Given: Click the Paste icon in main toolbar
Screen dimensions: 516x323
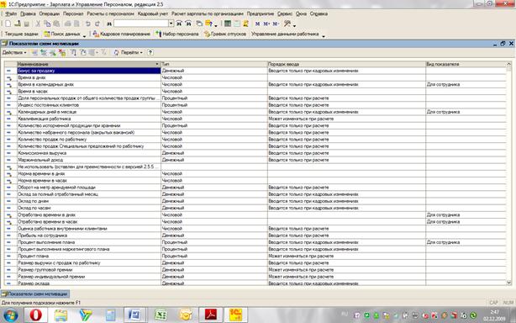Looking at the screenshot, I should [56, 24].
